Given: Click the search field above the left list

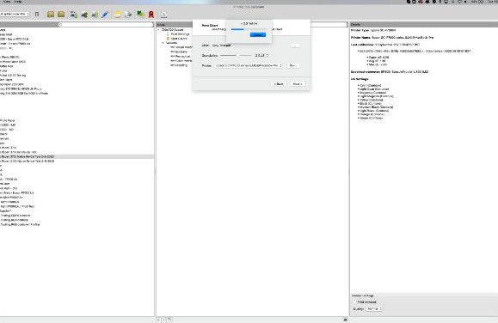Looking at the screenshot, I should [x=106, y=24].
